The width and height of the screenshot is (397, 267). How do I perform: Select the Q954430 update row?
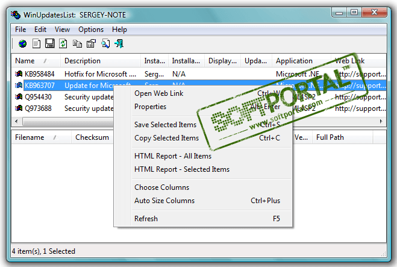tap(63, 97)
